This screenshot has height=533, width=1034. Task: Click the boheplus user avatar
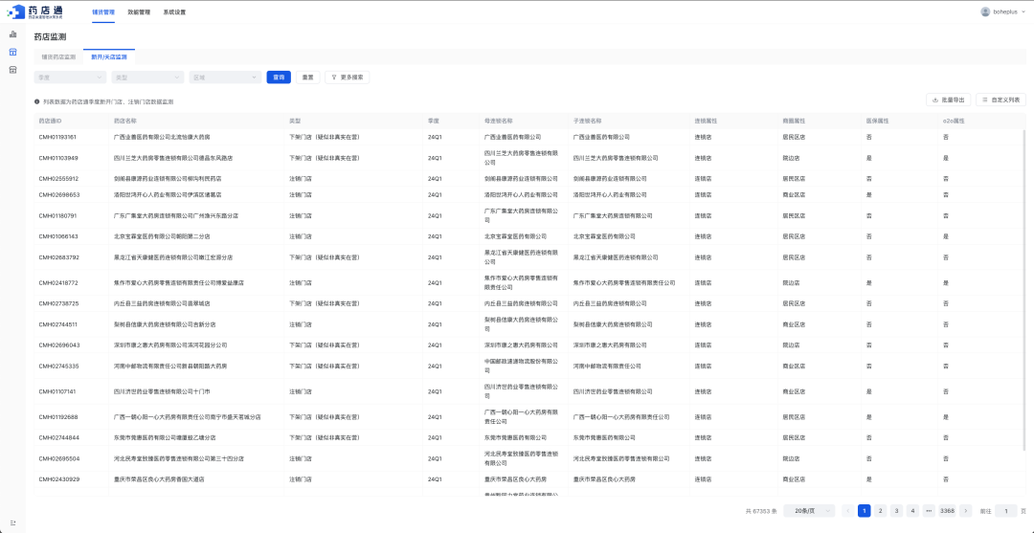pos(985,11)
